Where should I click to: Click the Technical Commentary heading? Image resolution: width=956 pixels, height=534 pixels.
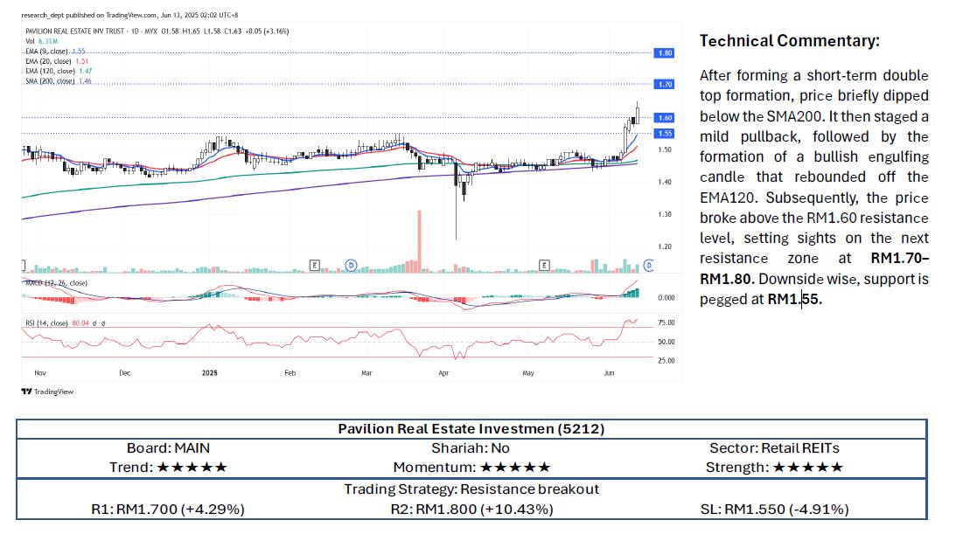(790, 41)
